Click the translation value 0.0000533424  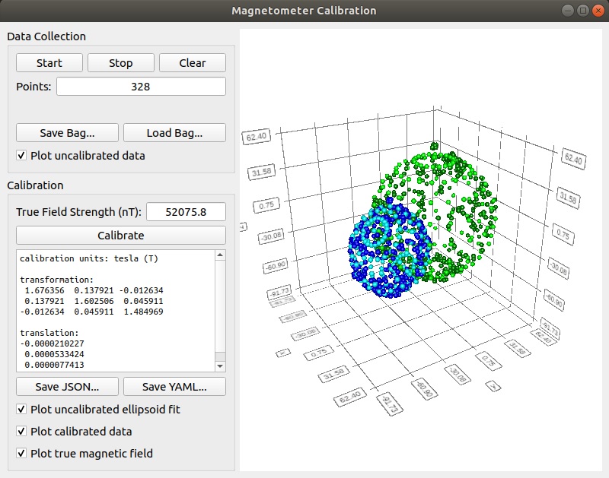coord(54,354)
